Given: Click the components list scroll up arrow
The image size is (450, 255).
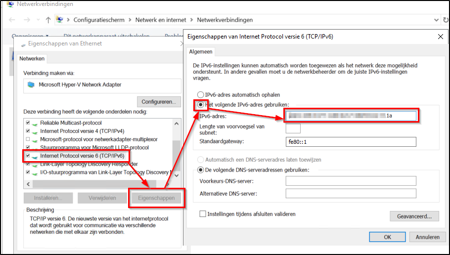Looking at the screenshot, I should [177, 124].
